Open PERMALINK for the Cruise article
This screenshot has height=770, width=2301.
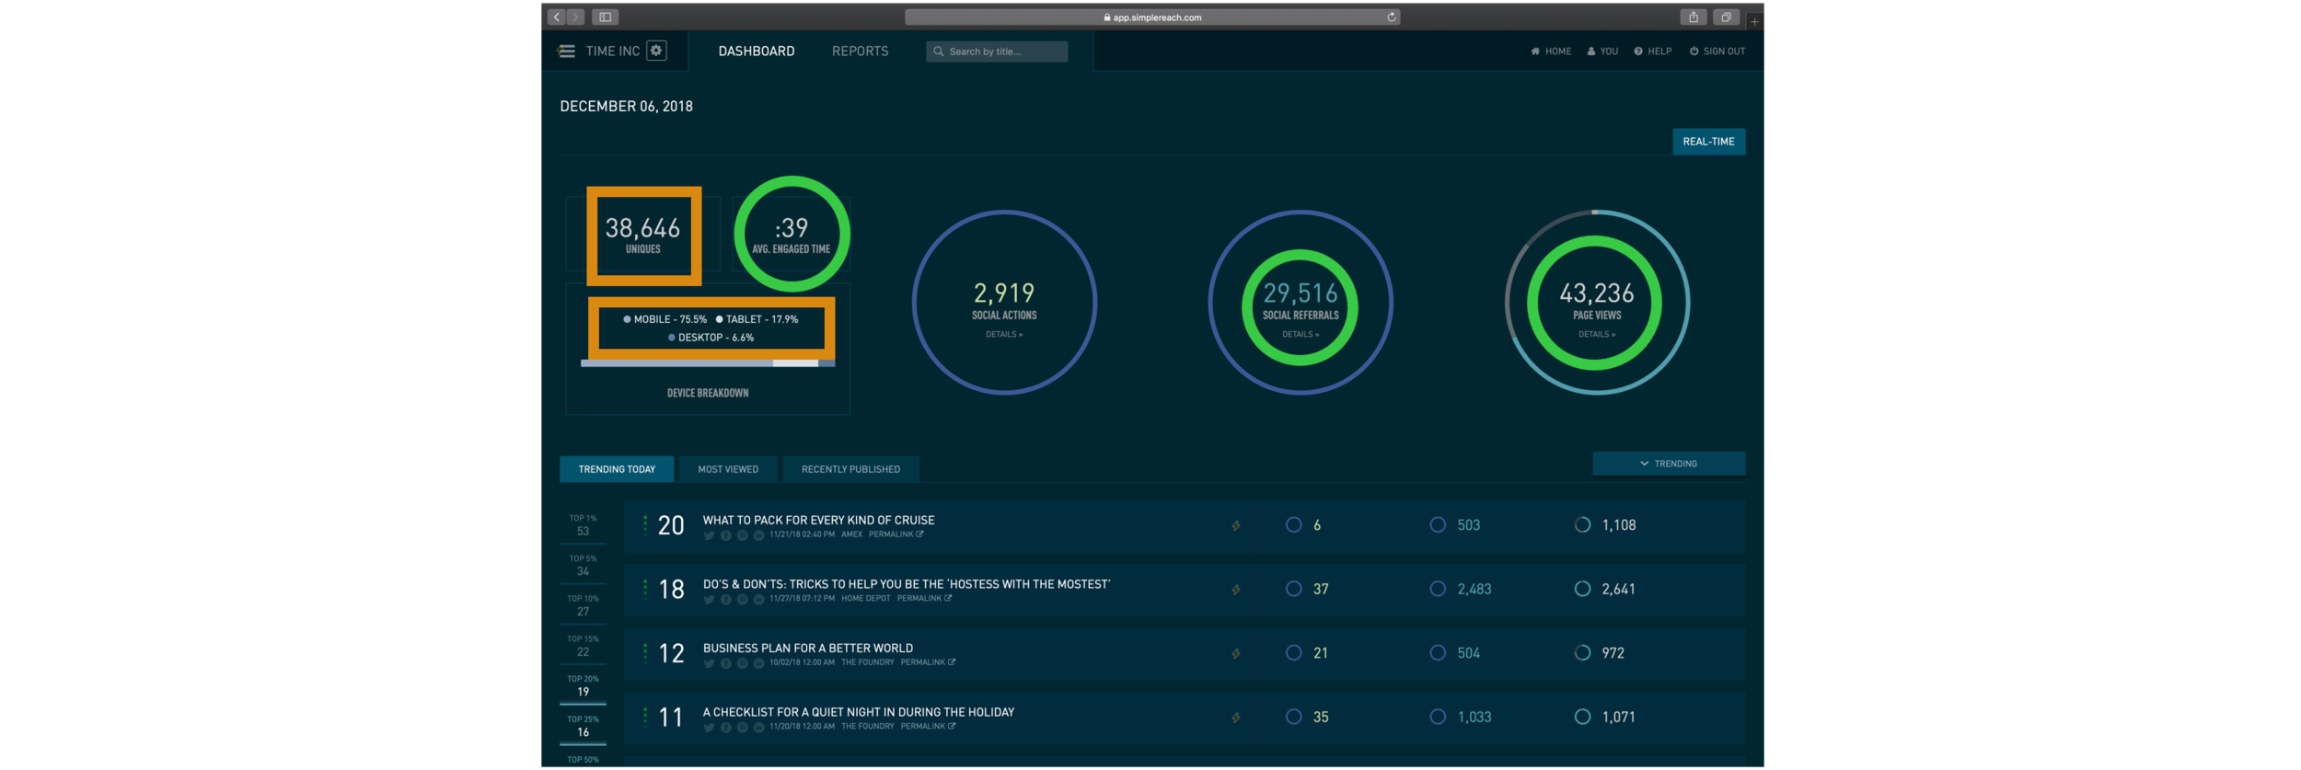(896, 534)
